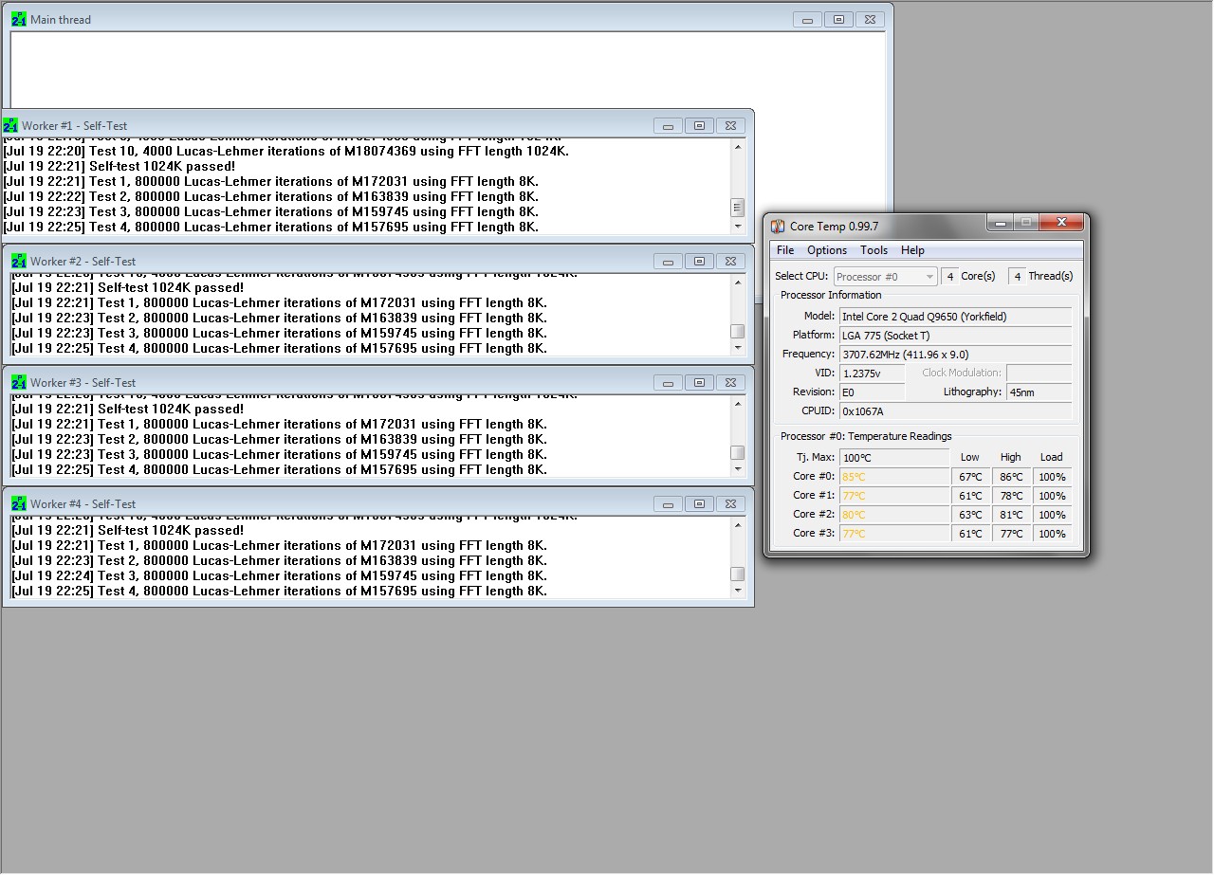The image size is (1214, 875).
Task: Click Worker #1 scrollbar down arrow
Action: click(x=738, y=227)
